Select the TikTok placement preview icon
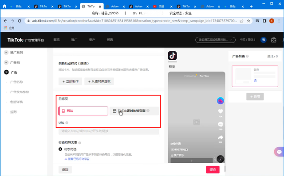The image size is (284, 176). 172,56
